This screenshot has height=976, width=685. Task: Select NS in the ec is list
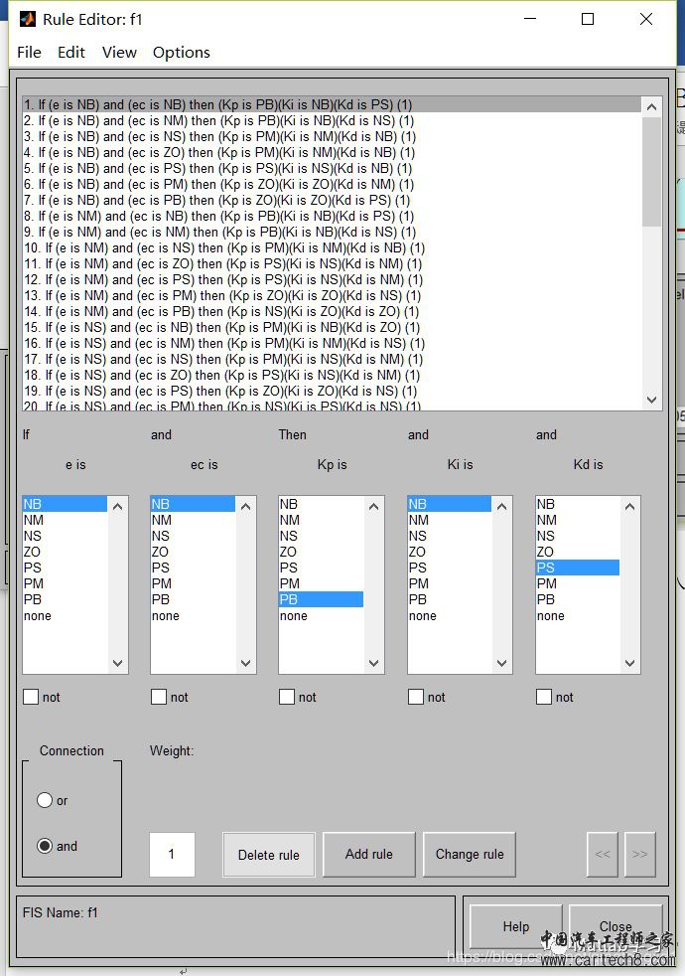(193, 536)
